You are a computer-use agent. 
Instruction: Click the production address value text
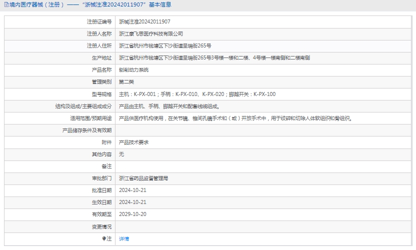[214, 58]
